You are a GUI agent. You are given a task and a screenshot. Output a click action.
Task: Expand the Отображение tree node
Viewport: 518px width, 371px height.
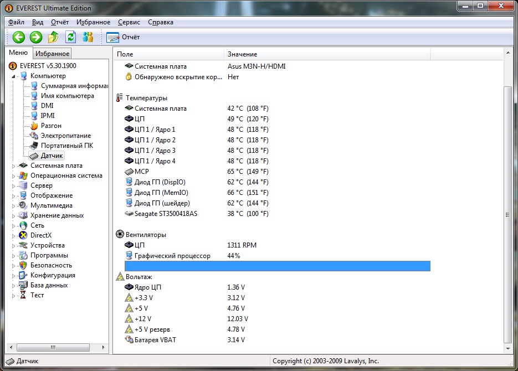[x=13, y=195]
